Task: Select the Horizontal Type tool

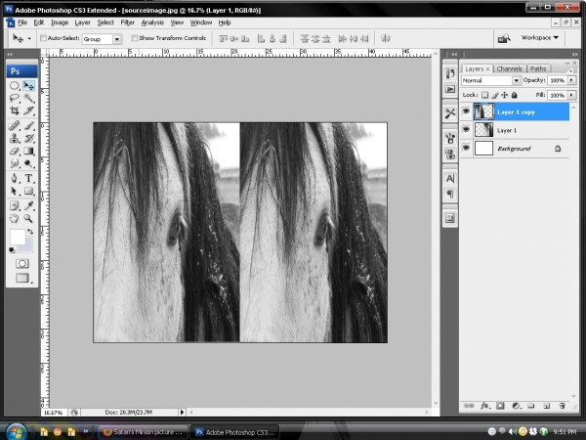Action: click(28, 179)
